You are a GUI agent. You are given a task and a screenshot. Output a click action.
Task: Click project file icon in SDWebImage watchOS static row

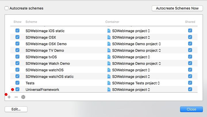[x=109, y=76]
